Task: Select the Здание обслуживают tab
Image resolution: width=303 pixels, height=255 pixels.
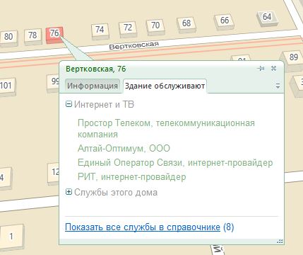Action: point(165,86)
